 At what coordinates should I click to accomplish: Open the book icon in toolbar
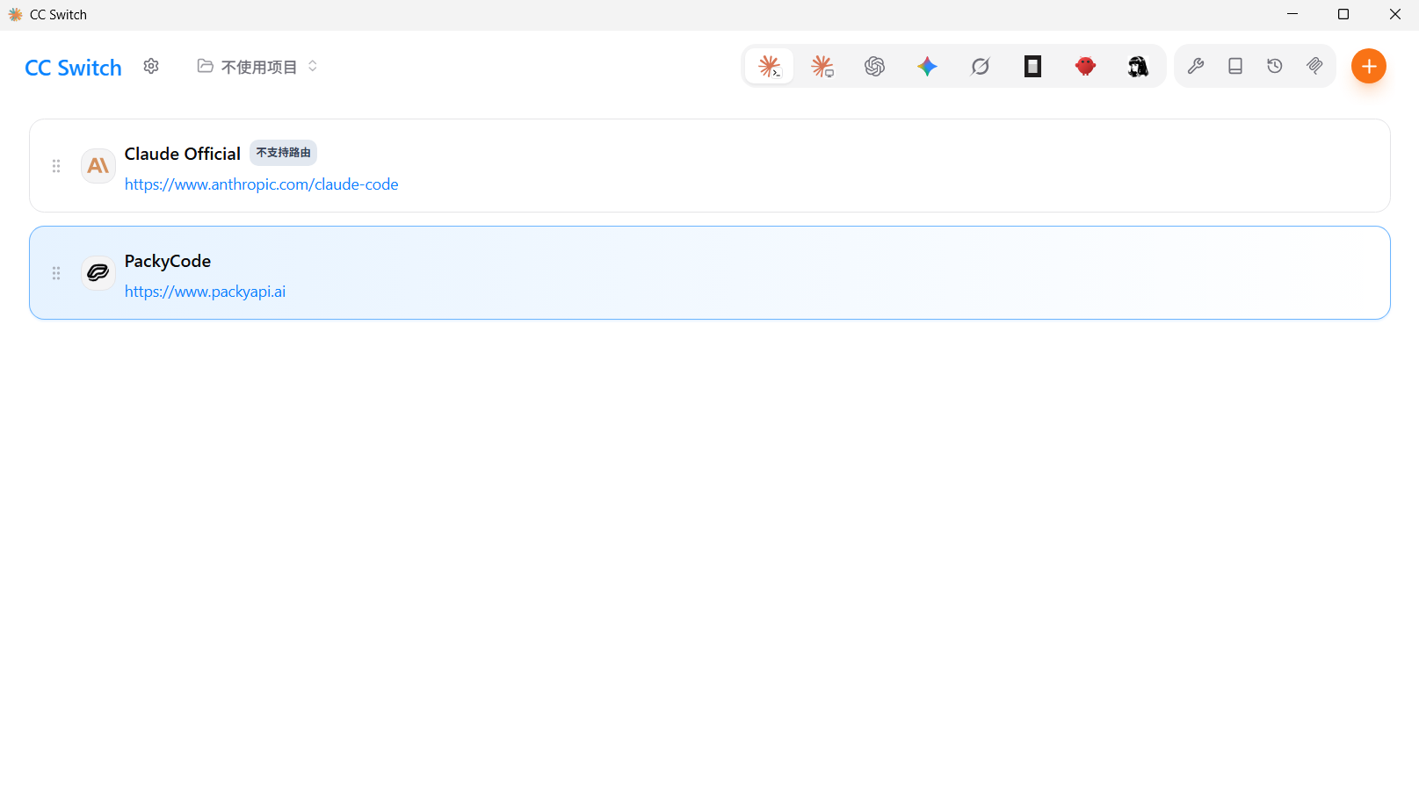click(1235, 66)
